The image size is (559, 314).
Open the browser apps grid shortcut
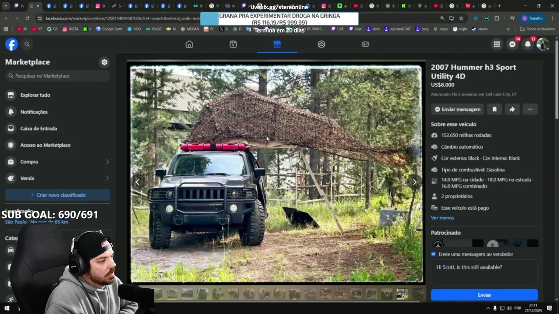[x=6, y=29]
